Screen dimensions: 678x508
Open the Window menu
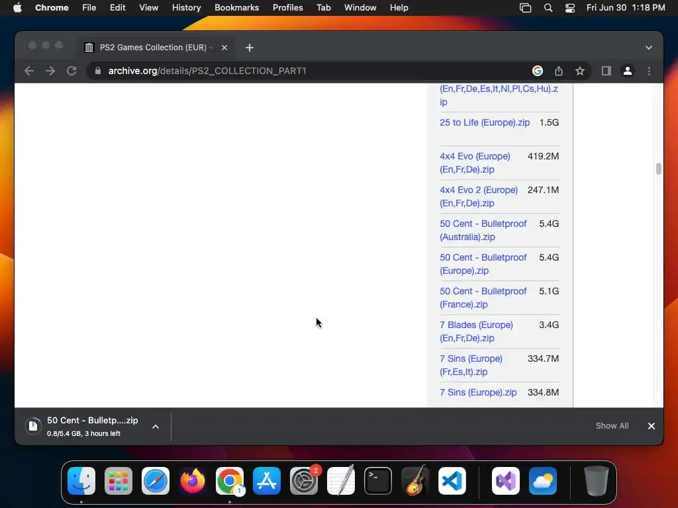360,8
